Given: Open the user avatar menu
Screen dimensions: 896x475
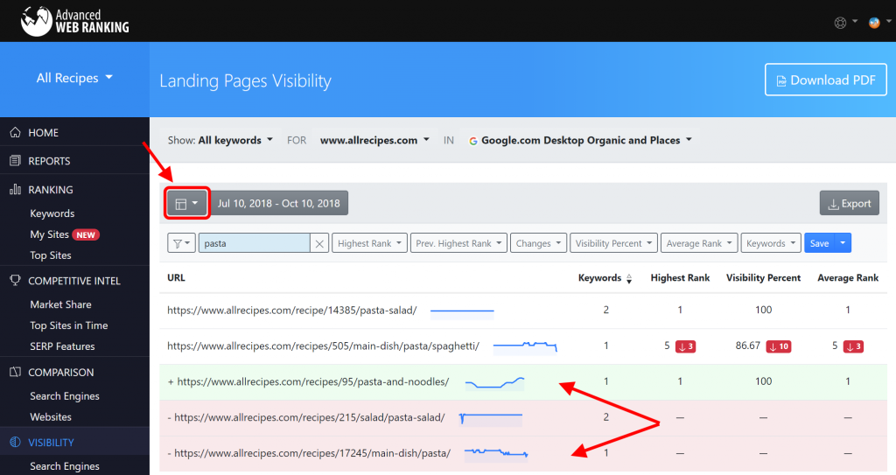Looking at the screenshot, I should 878,23.
